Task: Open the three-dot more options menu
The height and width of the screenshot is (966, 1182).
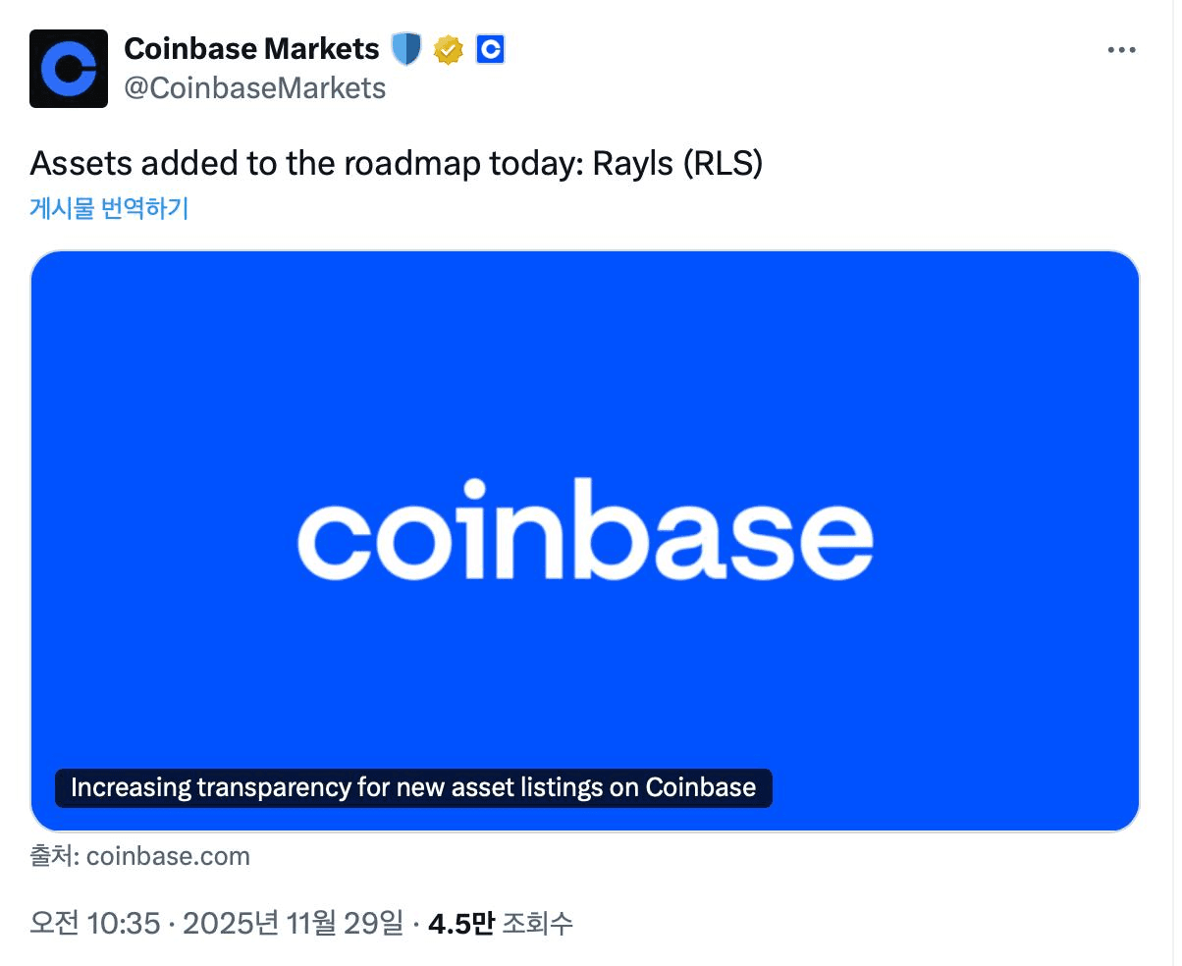Action: pos(1121,50)
